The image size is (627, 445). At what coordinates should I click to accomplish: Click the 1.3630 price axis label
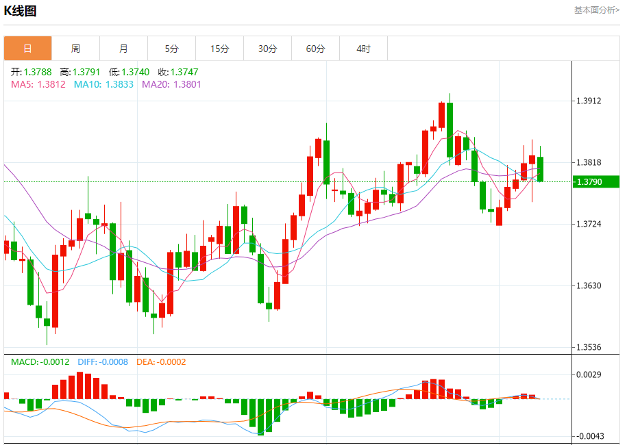[589, 285]
